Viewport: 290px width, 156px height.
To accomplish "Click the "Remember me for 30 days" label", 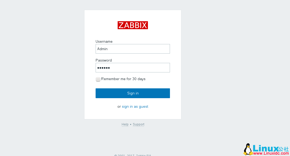I will pyautogui.click(x=123, y=79).
